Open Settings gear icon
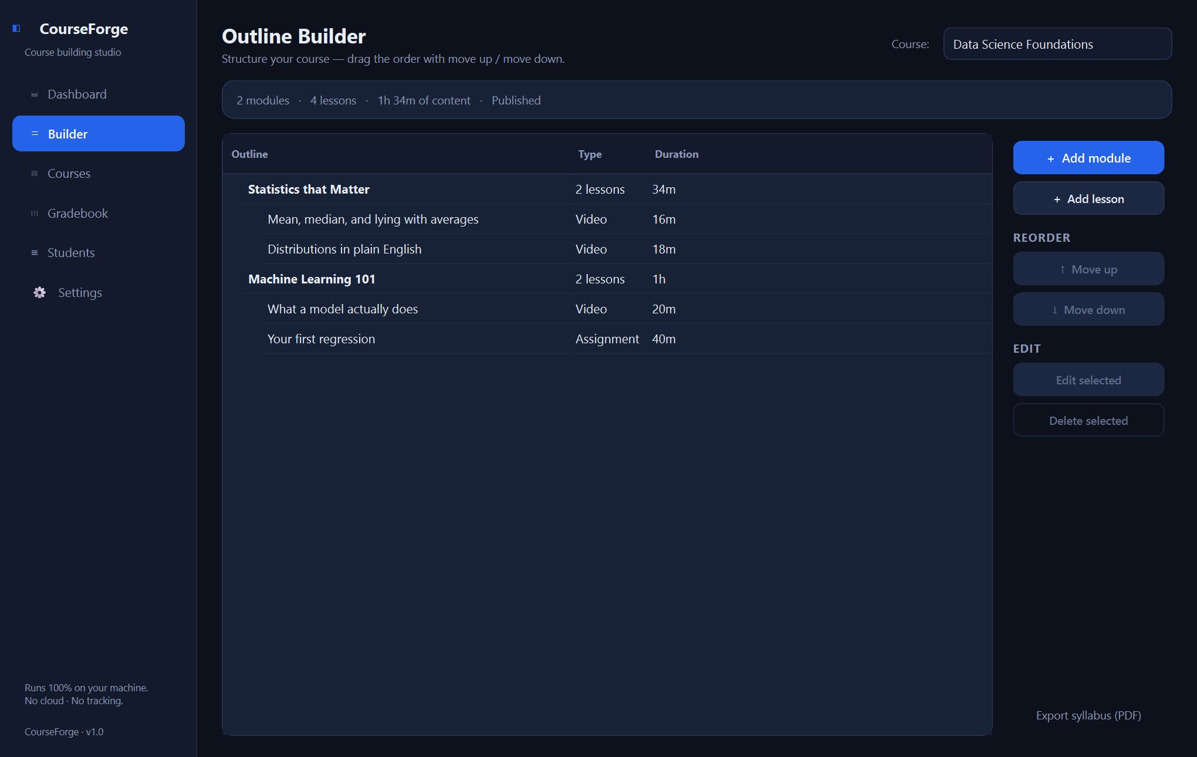This screenshot has width=1197, height=757. [x=39, y=292]
